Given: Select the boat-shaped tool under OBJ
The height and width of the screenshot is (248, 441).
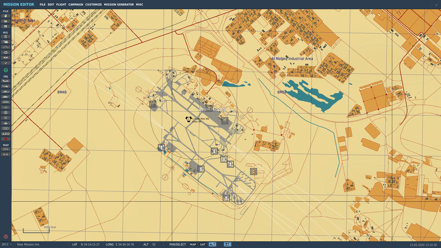Looking at the screenshot, I should pyautogui.click(x=6, y=123).
